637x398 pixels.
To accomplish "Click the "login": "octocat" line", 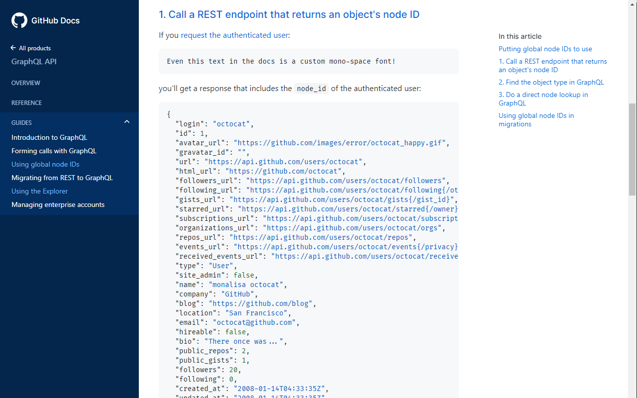I will pos(214,124).
